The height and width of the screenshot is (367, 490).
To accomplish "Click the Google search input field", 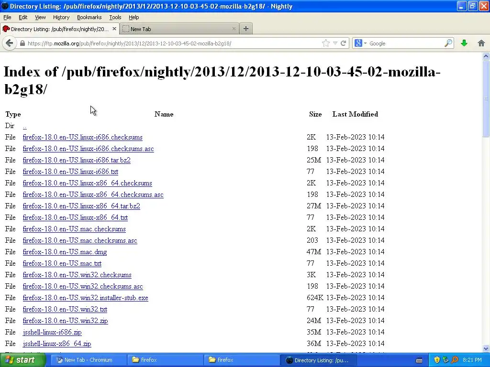I will tap(406, 43).
